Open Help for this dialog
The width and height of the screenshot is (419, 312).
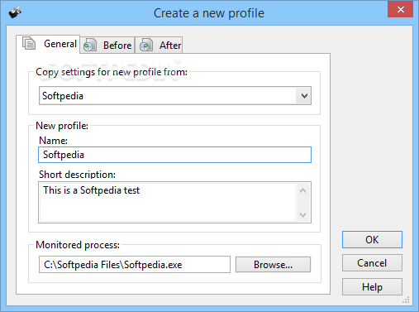click(372, 287)
